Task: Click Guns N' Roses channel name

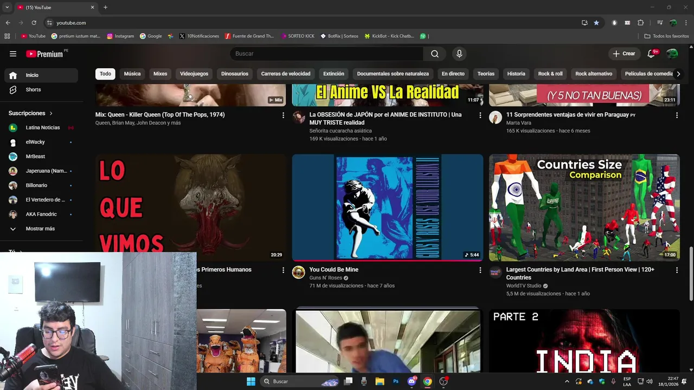Action: point(325,278)
